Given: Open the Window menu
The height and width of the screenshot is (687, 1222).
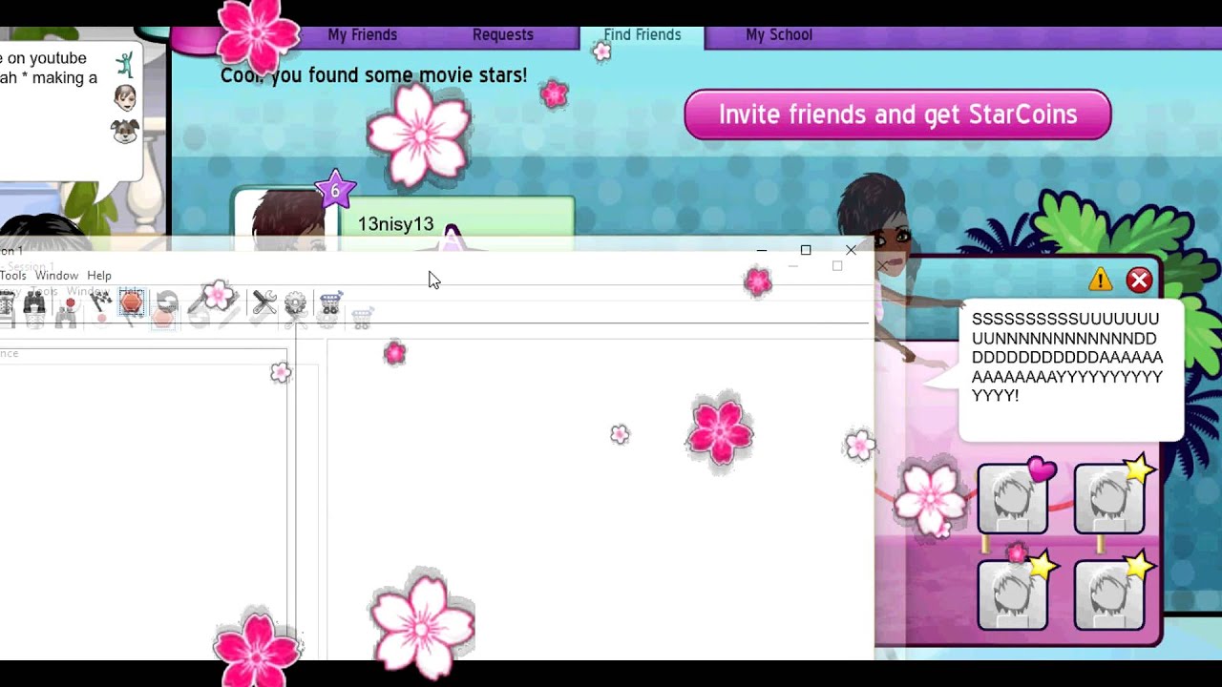Looking at the screenshot, I should (56, 276).
